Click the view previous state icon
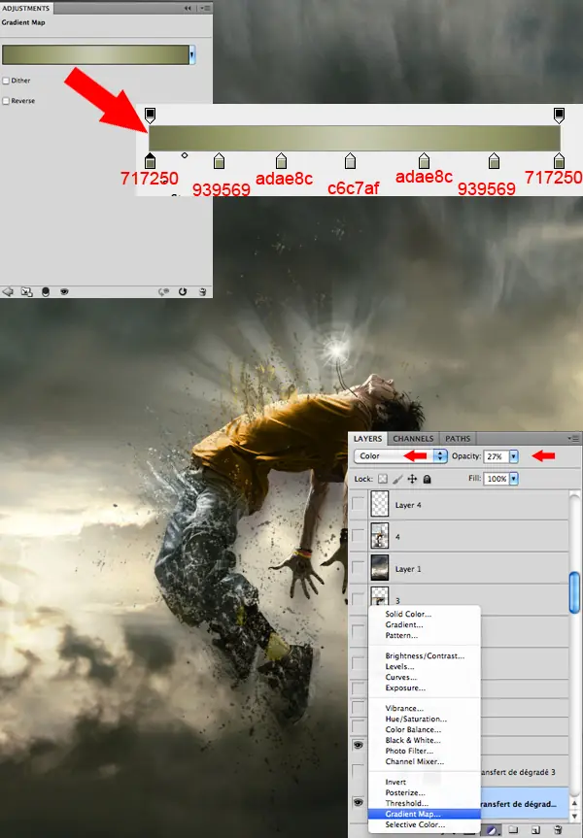The width and height of the screenshot is (583, 838). [x=163, y=292]
